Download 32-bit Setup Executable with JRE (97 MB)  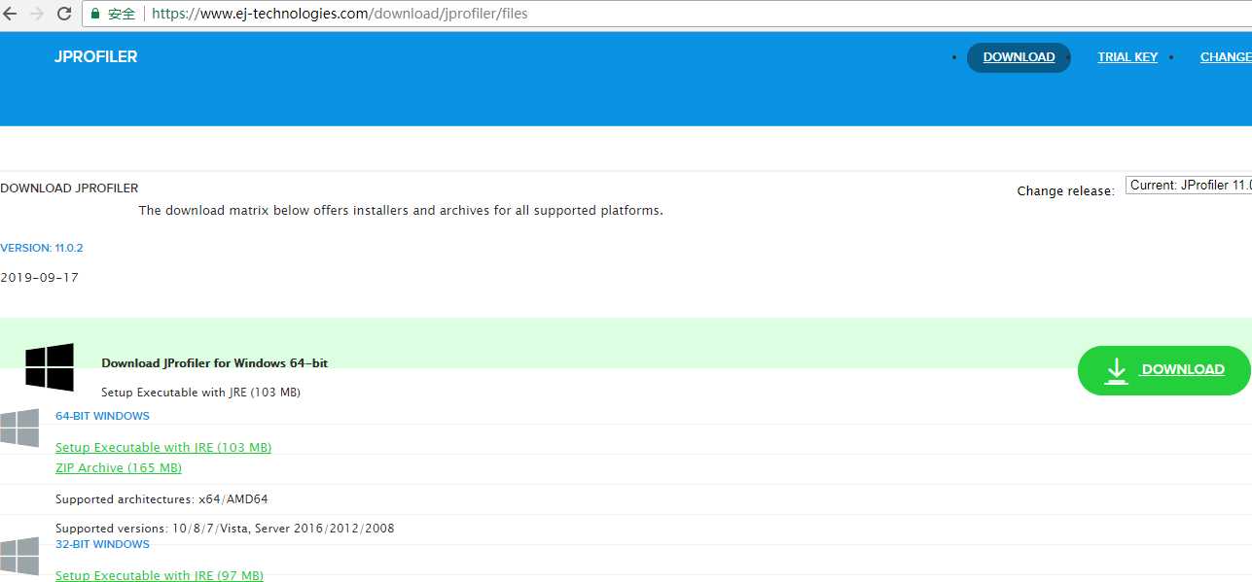coord(160,575)
